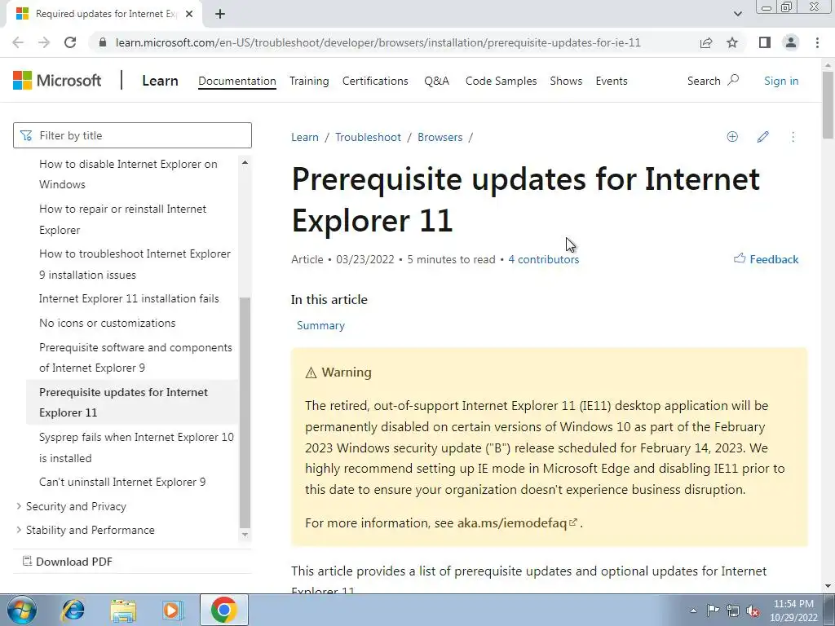The width and height of the screenshot is (835, 626).
Task: Click the Chrome taskbar icon
Action: 224,610
